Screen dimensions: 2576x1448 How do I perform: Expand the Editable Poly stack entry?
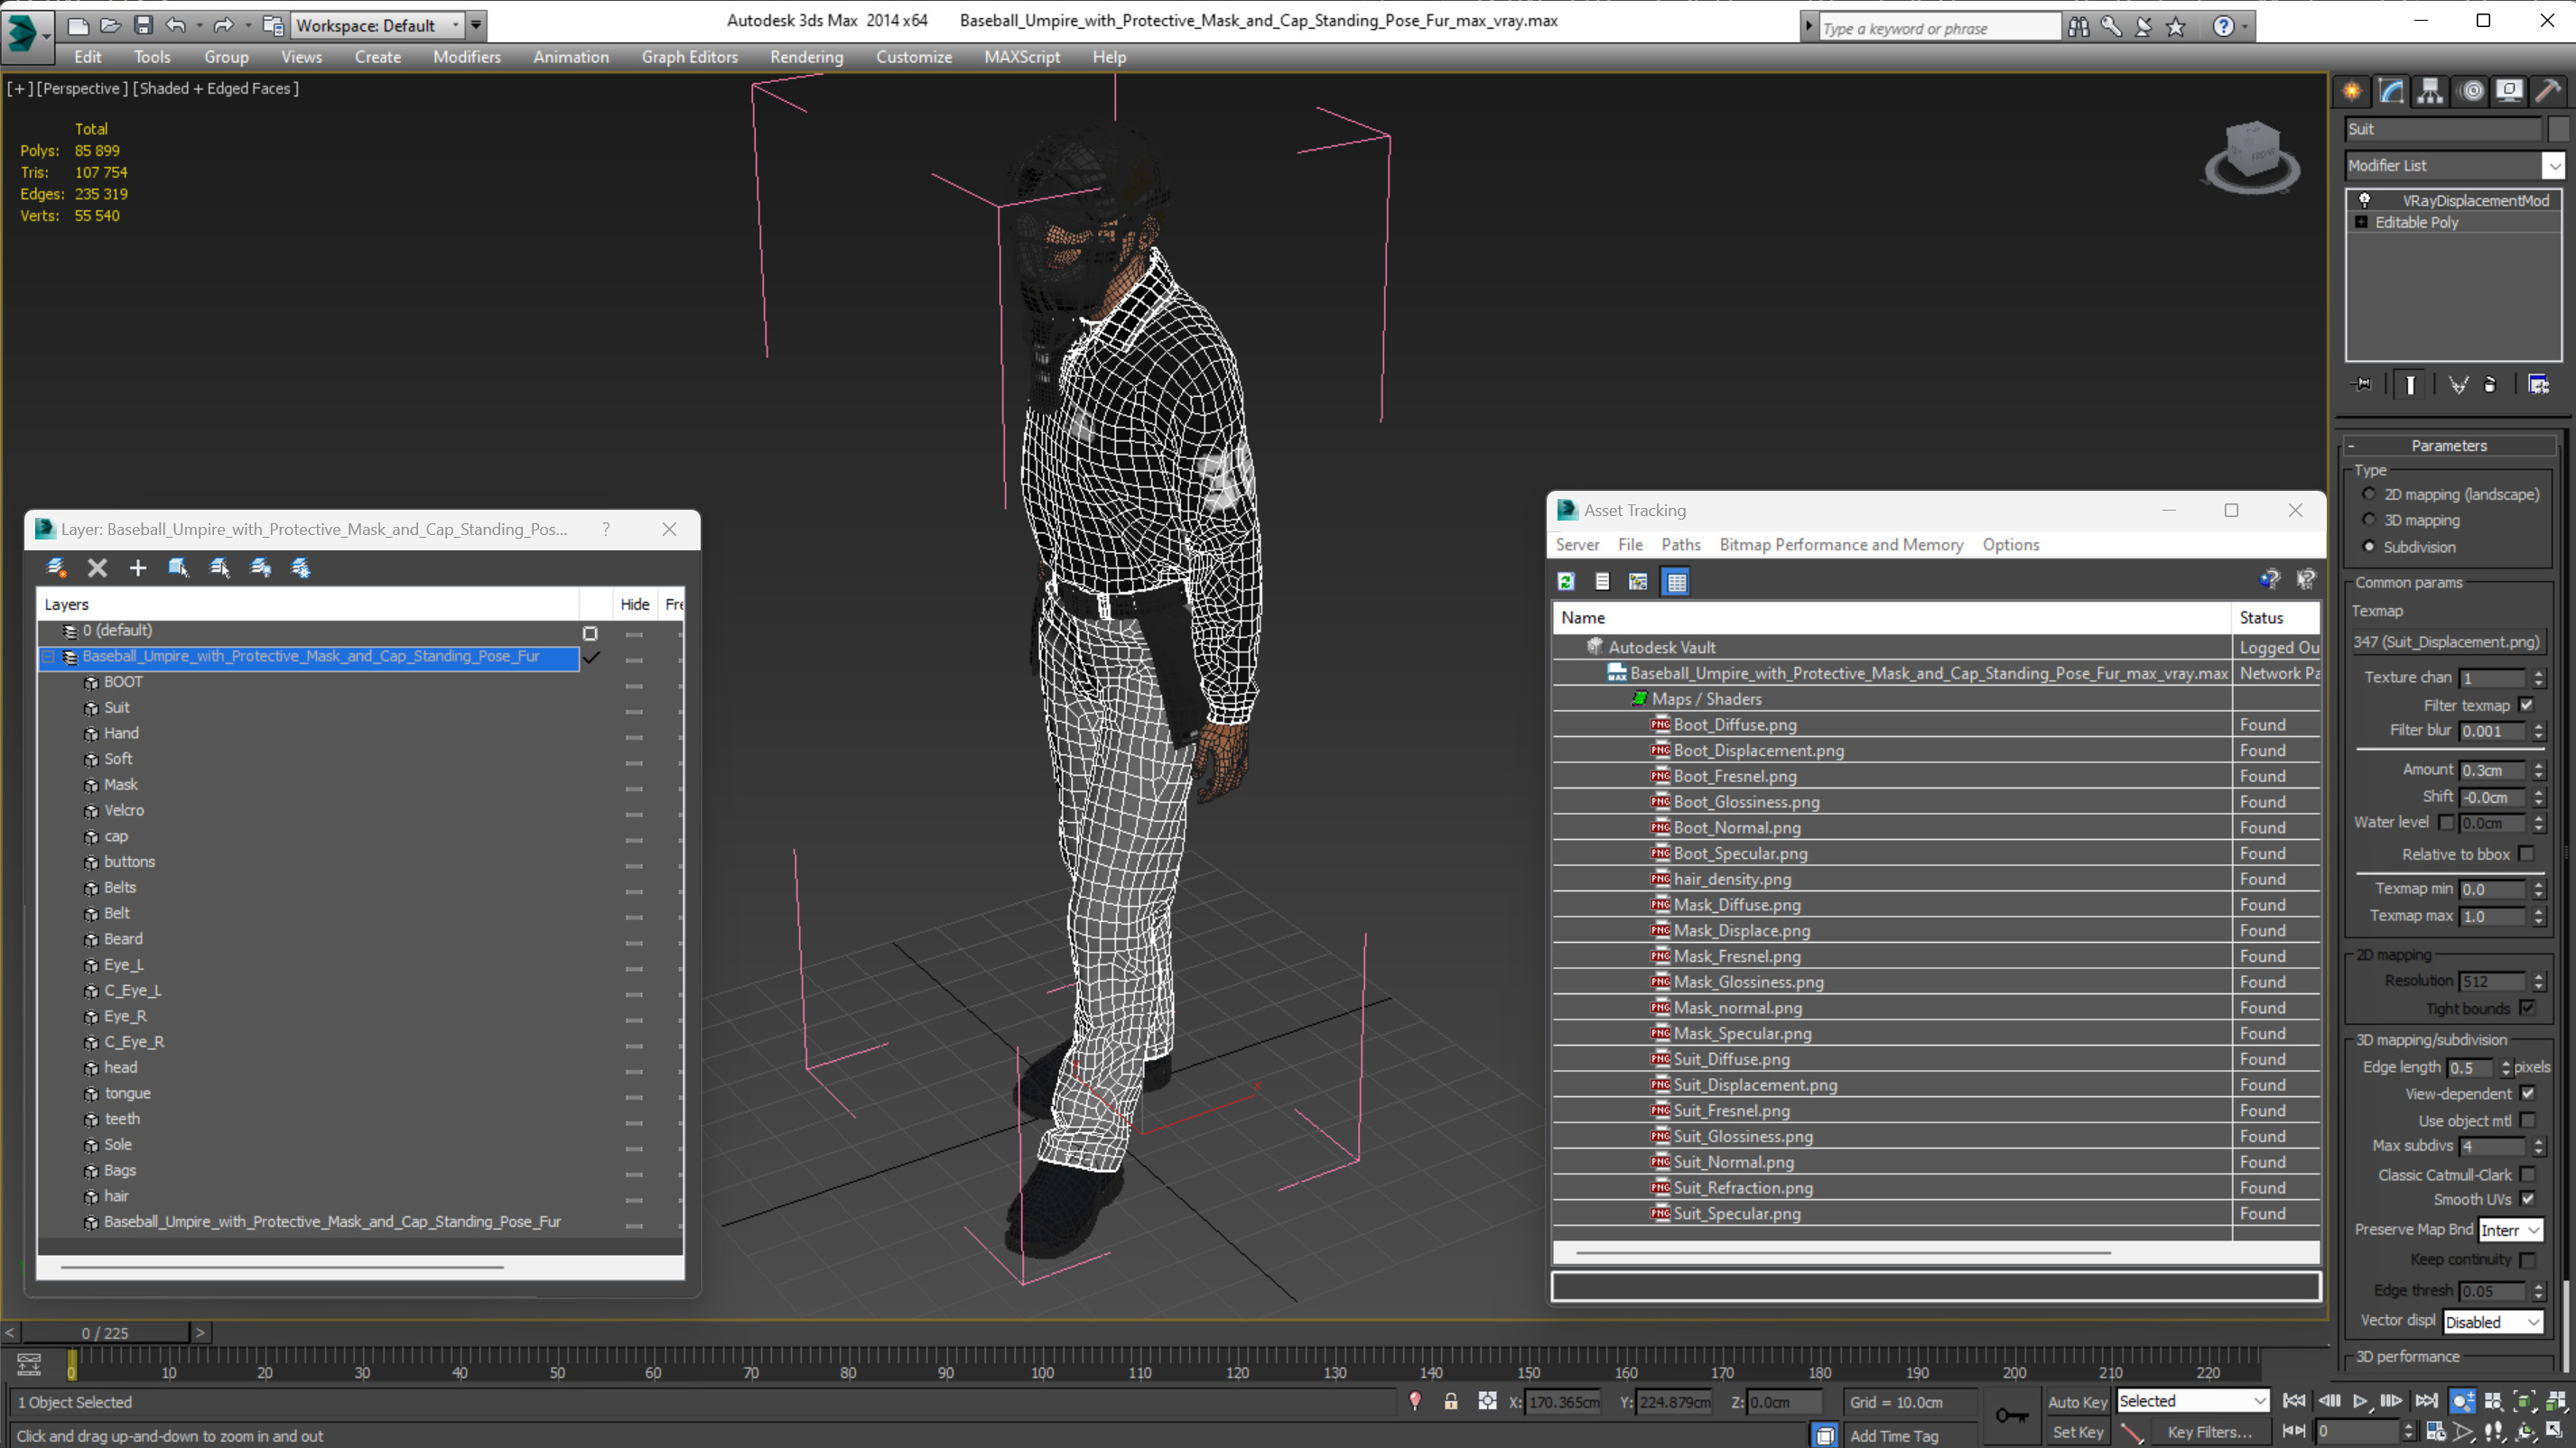[x=2361, y=222]
